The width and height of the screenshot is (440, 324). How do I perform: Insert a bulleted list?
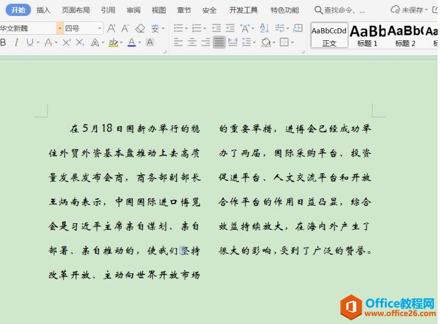click(x=178, y=28)
